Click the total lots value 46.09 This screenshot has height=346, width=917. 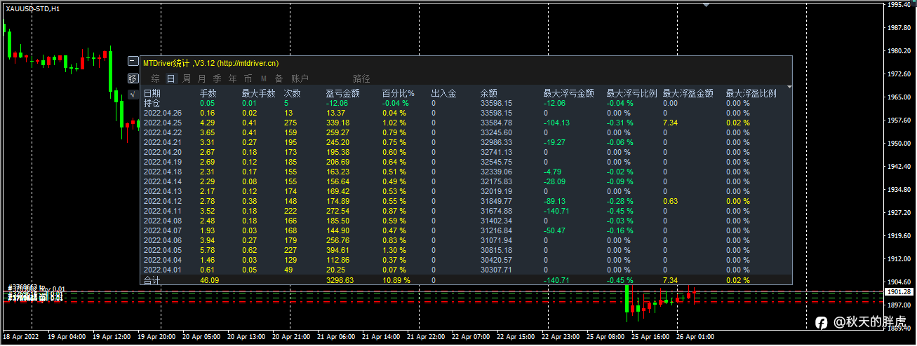click(x=209, y=280)
